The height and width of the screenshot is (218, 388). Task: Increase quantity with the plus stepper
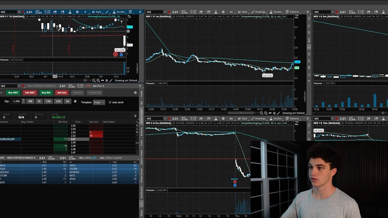click(23, 100)
